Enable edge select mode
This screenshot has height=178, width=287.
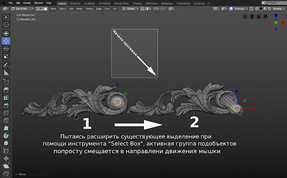coord(42,9)
